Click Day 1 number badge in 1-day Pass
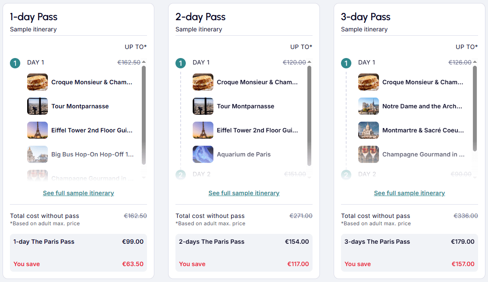 pyautogui.click(x=15, y=63)
